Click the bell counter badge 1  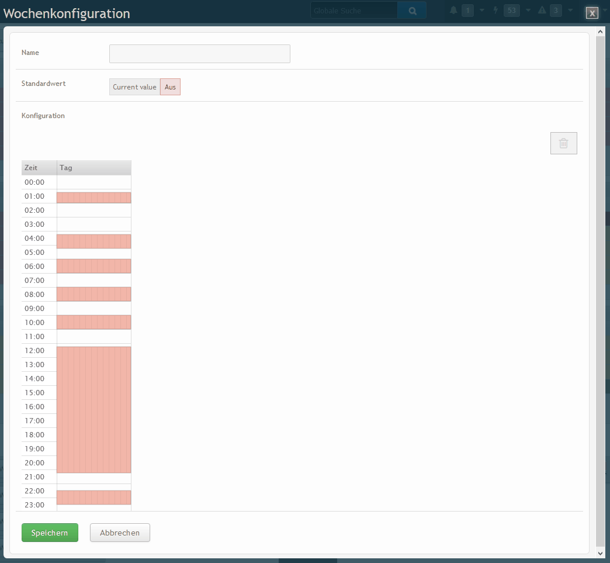467,11
